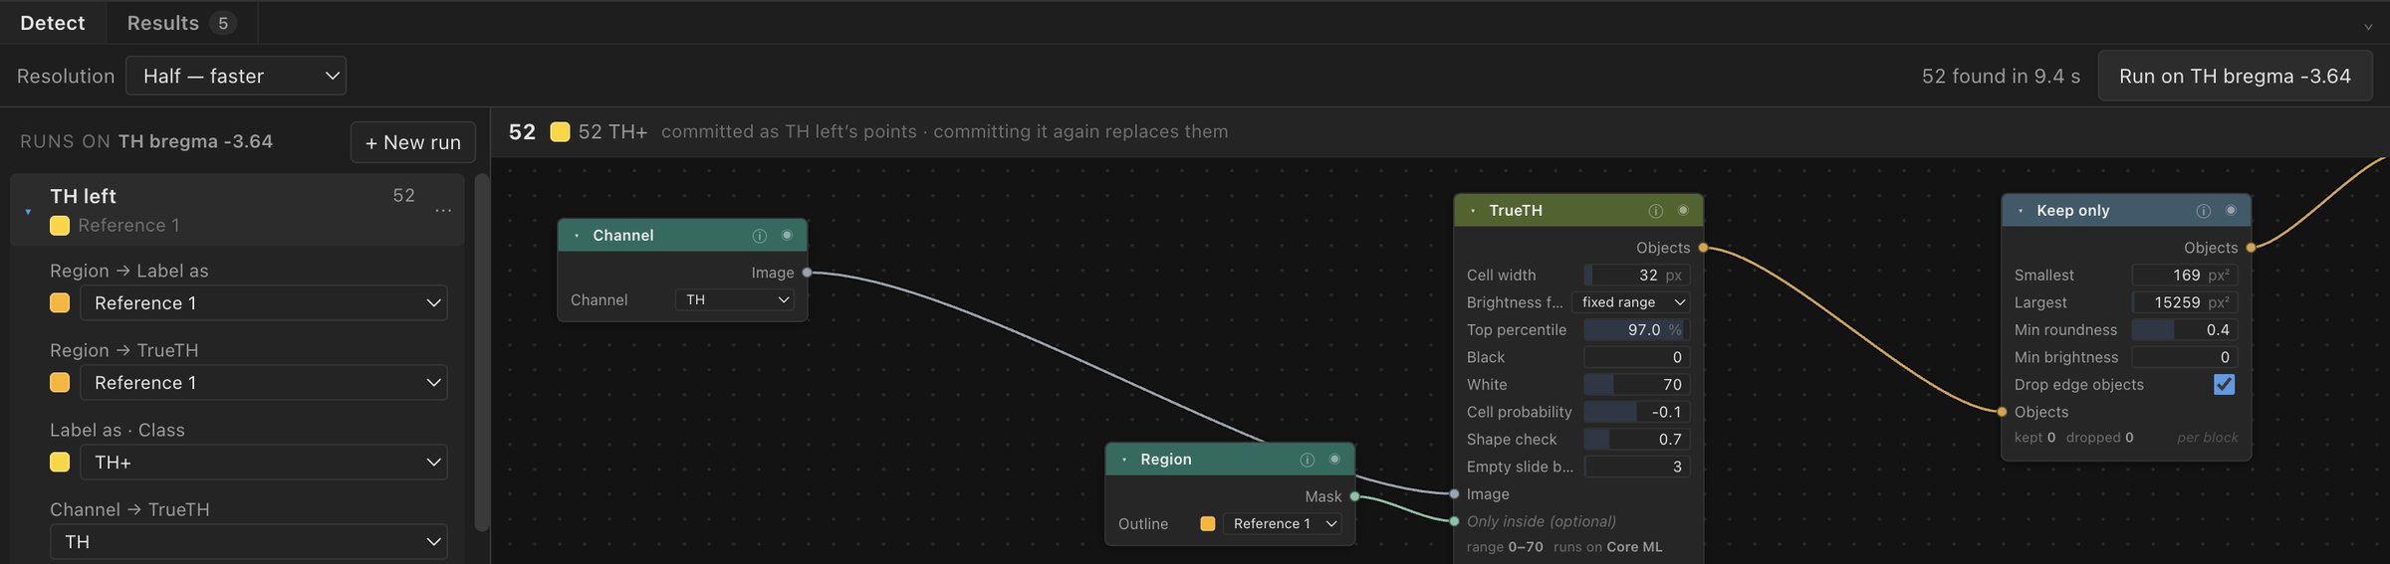Screen dimensions: 2390x564
Task: Click the orange swatch under Region TrueTH
Action: coord(60,382)
